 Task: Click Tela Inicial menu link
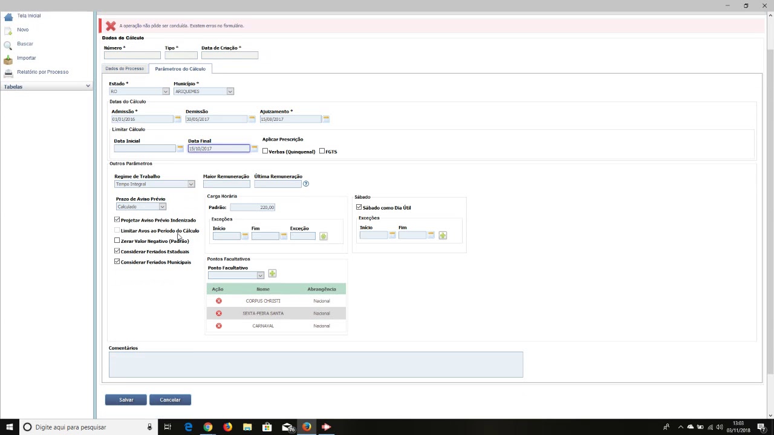[x=29, y=16]
